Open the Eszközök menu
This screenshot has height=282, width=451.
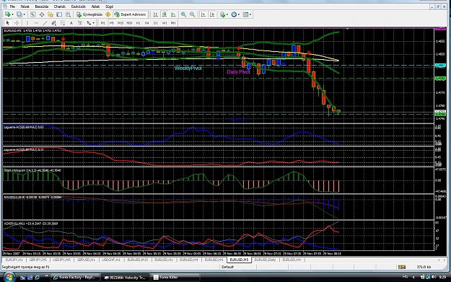pyautogui.click(x=78, y=6)
